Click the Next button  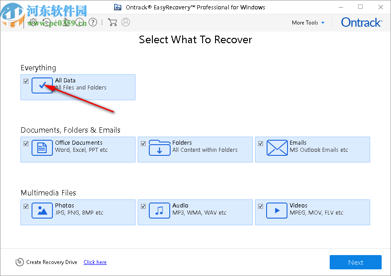pyautogui.click(x=355, y=262)
